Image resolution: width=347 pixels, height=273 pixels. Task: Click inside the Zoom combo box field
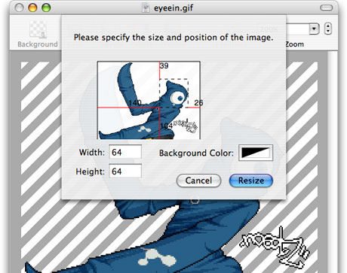point(298,29)
